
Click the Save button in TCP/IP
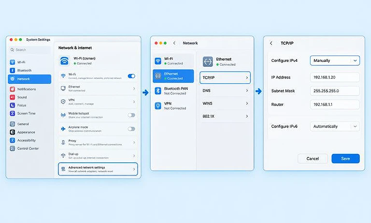(345, 159)
